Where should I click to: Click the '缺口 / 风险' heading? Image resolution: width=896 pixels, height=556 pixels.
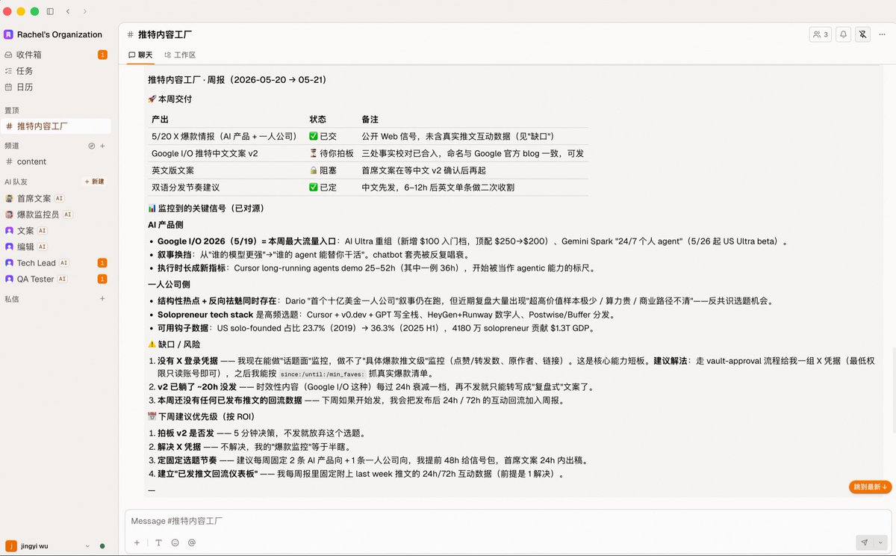tap(174, 345)
